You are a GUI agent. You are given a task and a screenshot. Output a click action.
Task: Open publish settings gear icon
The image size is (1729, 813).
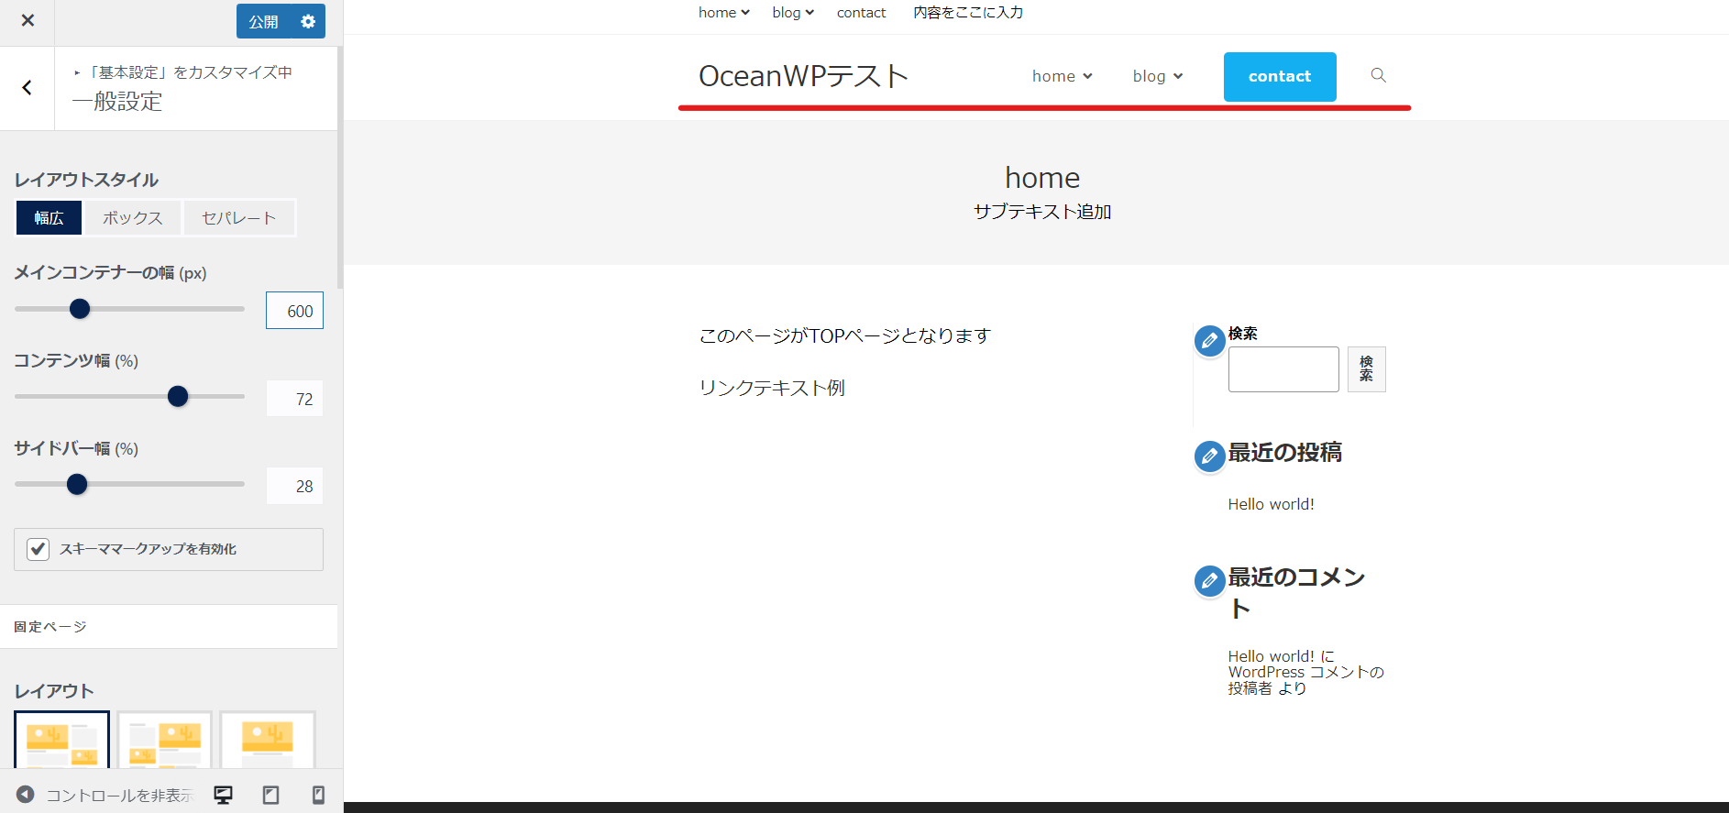click(x=308, y=21)
